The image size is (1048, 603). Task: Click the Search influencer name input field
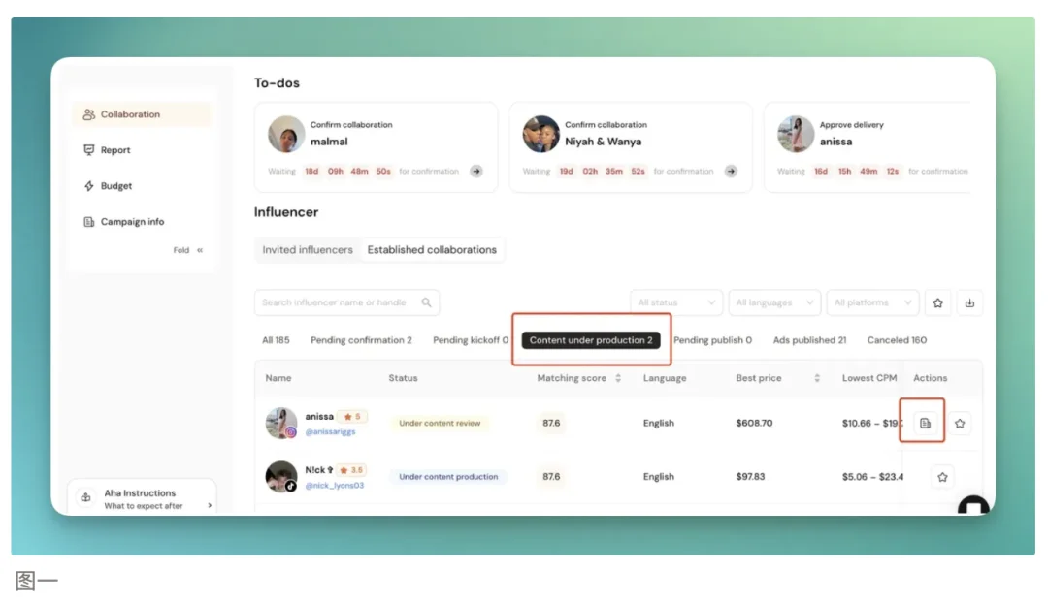[x=335, y=302]
